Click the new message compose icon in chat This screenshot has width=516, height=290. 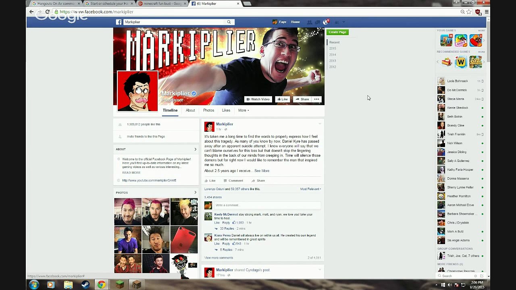tap(482, 276)
